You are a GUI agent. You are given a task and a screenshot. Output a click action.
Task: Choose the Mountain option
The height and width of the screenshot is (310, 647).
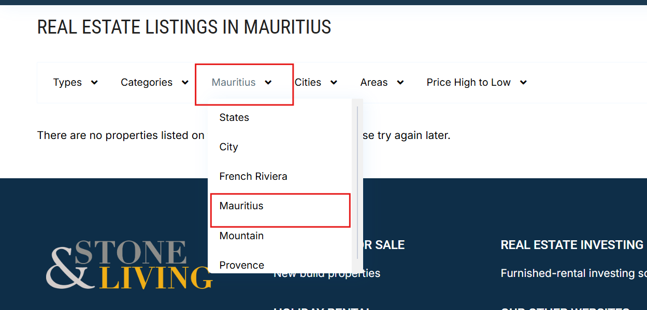[x=241, y=236]
